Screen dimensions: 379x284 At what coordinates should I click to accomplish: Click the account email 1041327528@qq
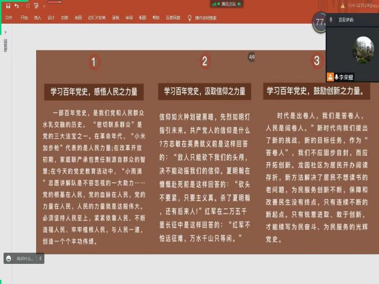pos(363,5)
